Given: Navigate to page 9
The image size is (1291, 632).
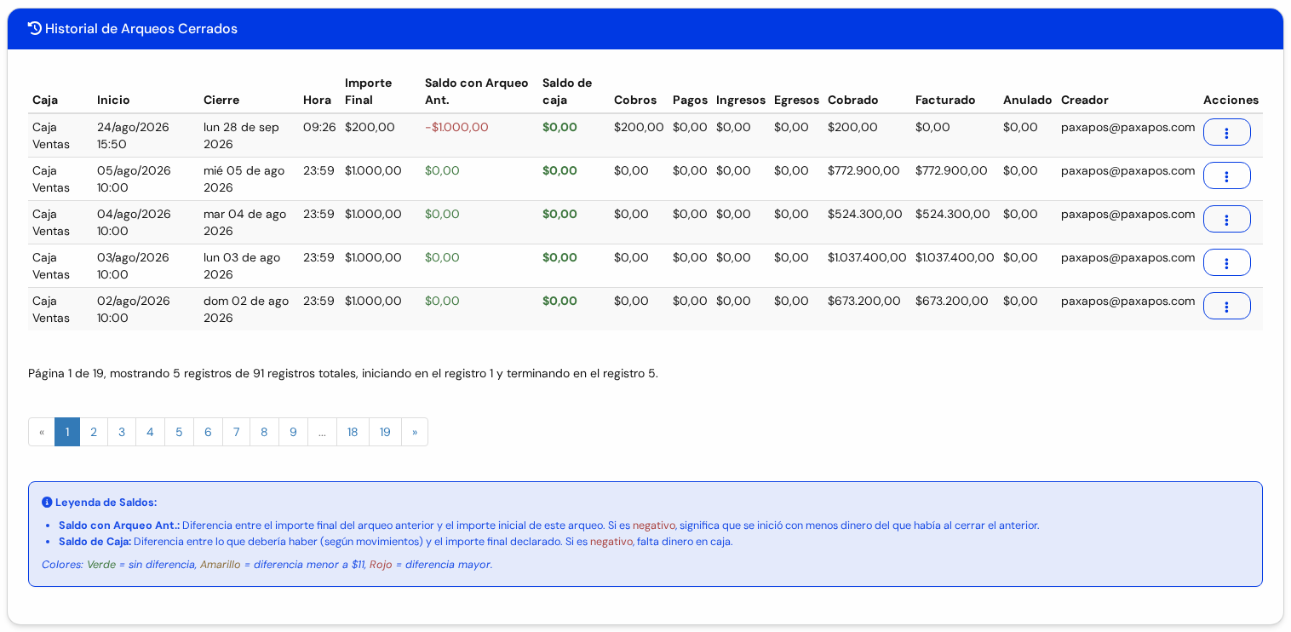Looking at the screenshot, I should (293, 432).
